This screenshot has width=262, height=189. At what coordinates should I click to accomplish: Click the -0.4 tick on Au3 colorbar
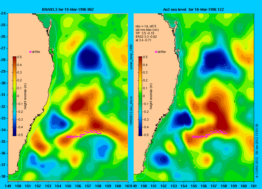point(146,127)
